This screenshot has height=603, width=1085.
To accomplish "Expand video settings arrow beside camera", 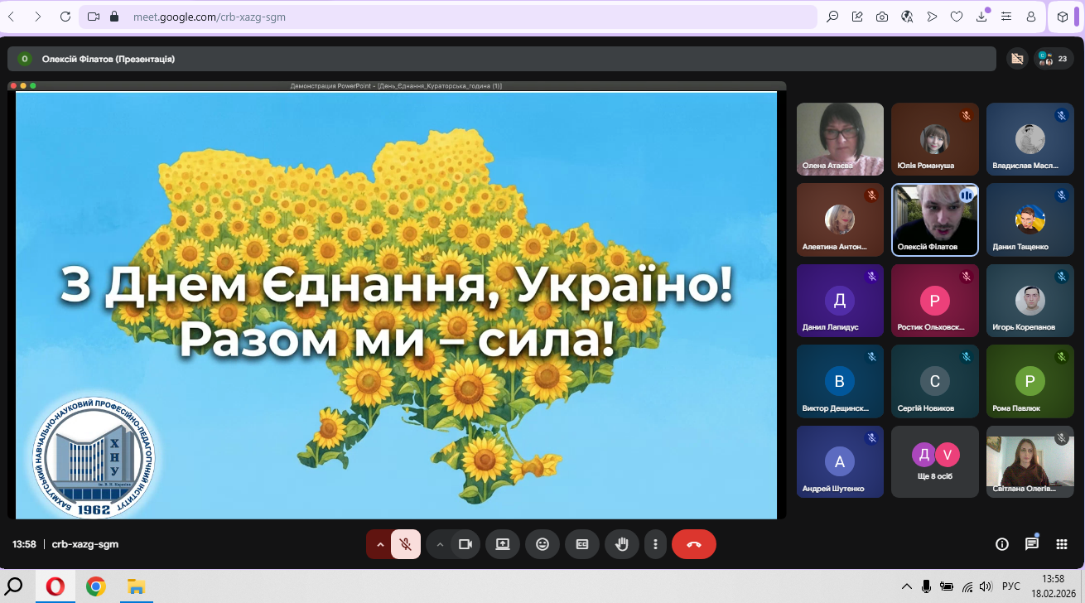I will pyautogui.click(x=440, y=544).
